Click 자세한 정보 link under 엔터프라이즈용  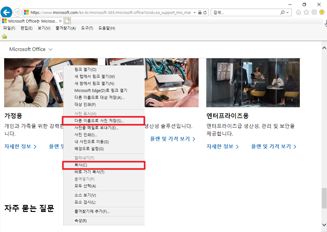(x=223, y=147)
